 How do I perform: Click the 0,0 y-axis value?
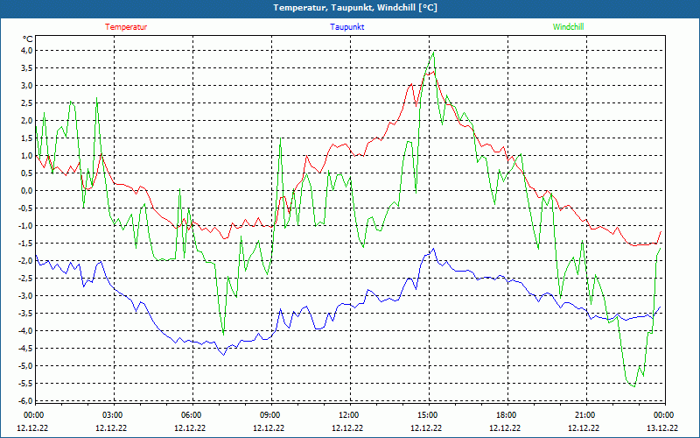click(x=27, y=190)
